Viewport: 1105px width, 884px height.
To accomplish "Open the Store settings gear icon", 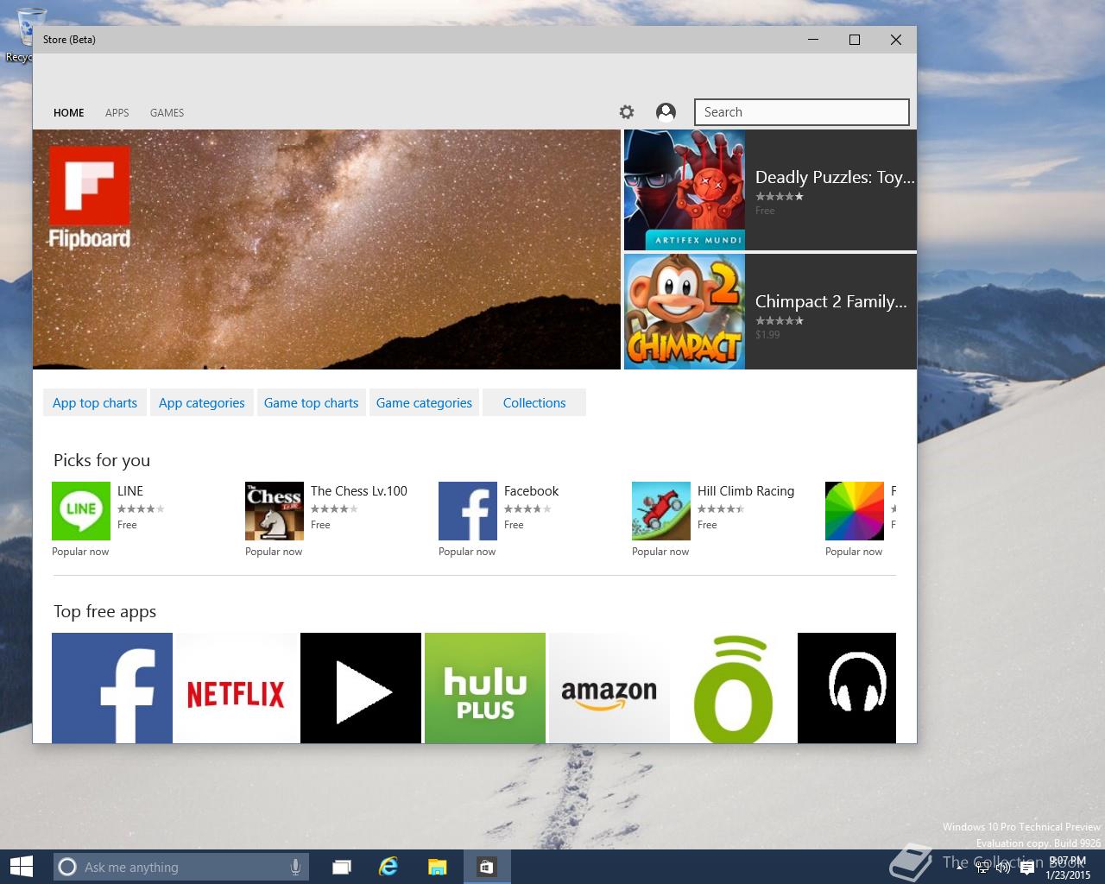I will point(627,112).
